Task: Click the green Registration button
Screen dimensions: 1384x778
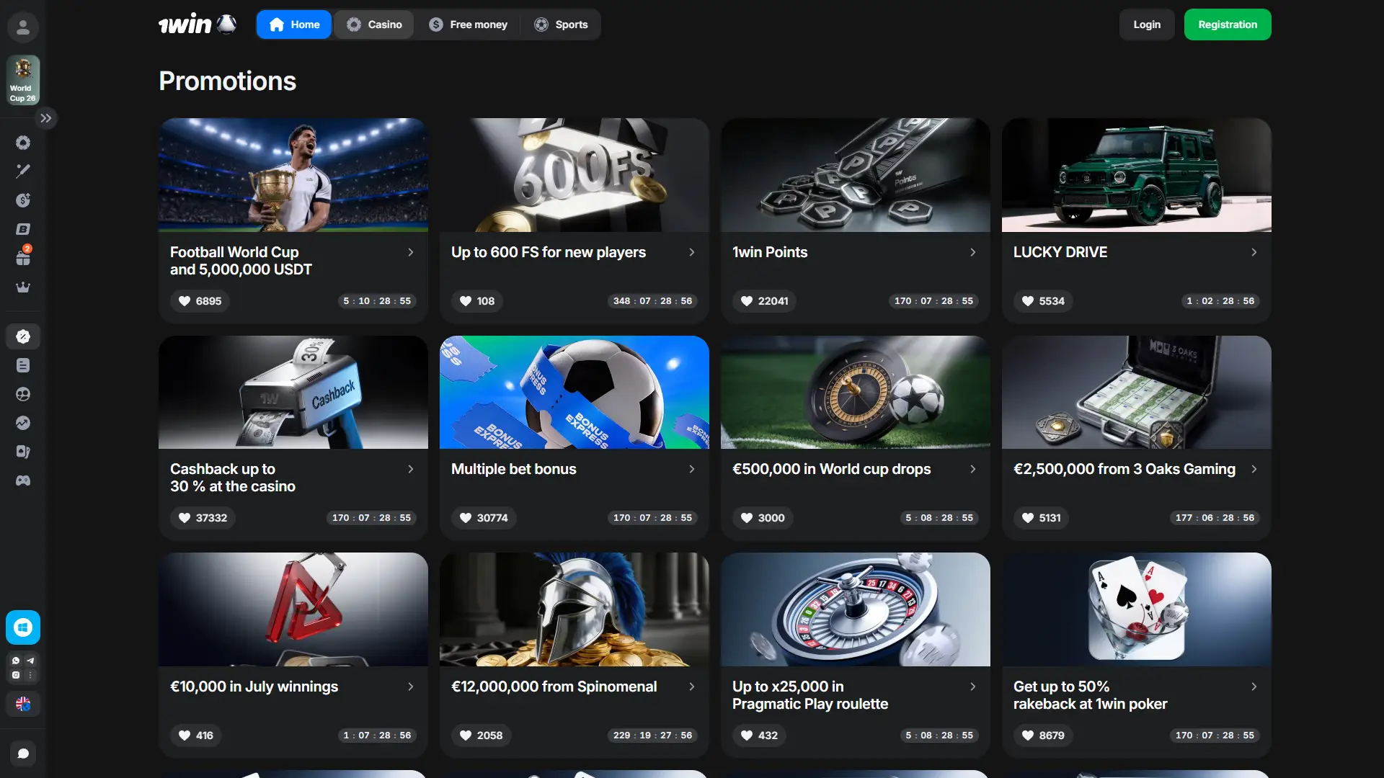Action: tap(1228, 24)
